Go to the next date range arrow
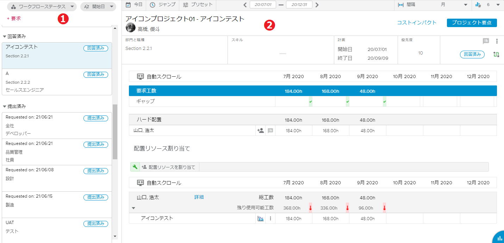The height and width of the screenshot is (243, 504). [x=317, y=5]
